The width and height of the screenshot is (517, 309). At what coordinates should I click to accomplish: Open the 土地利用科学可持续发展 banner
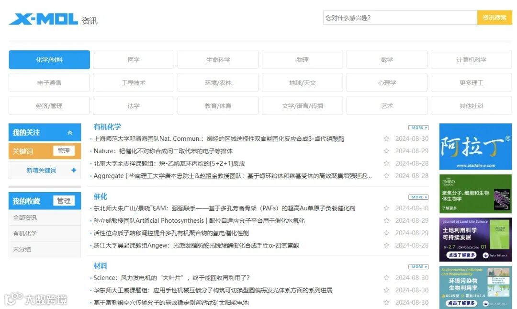[x=475, y=240]
